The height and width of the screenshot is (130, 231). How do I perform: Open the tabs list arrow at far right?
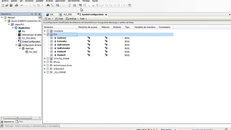[x=230, y=14]
